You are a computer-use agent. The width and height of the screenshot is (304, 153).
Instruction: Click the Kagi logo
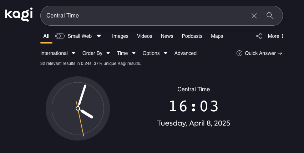click(19, 15)
